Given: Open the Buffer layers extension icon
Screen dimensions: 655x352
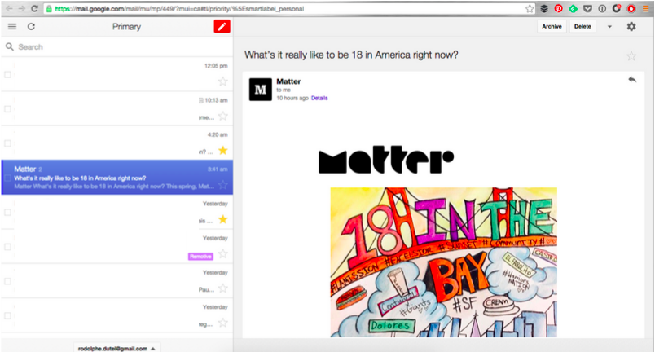Looking at the screenshot, I should click(x=544, y=8).
